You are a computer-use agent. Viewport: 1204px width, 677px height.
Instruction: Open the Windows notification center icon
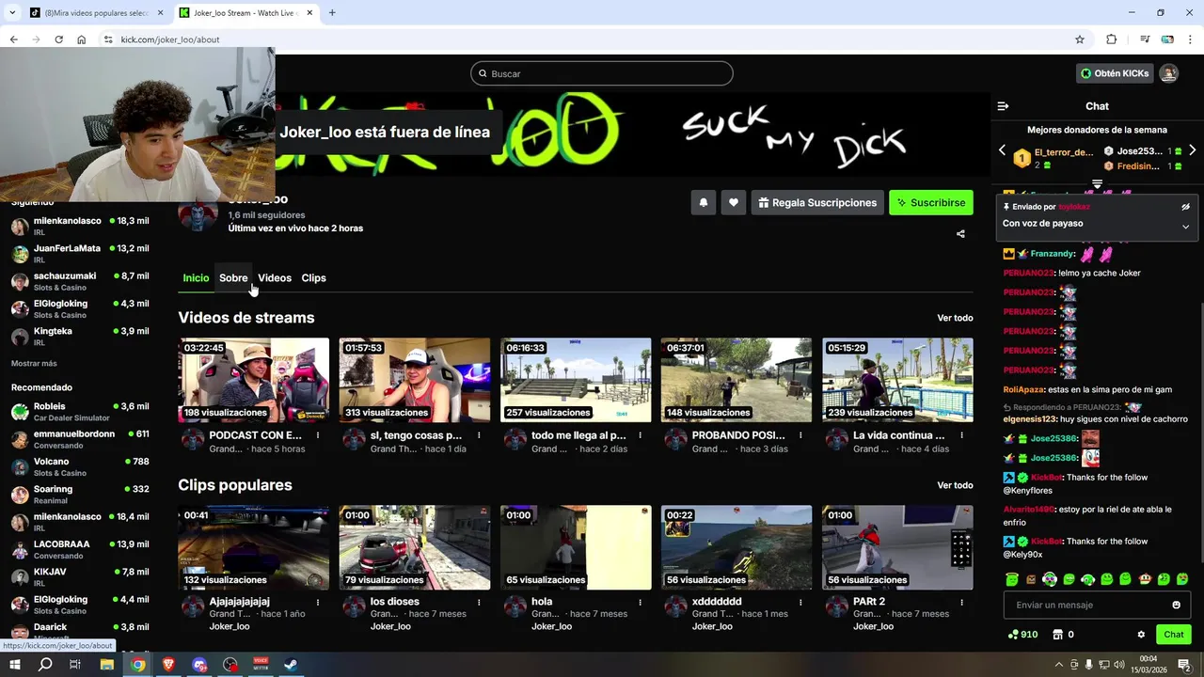pyautogui.click(x=1185, y=665)
